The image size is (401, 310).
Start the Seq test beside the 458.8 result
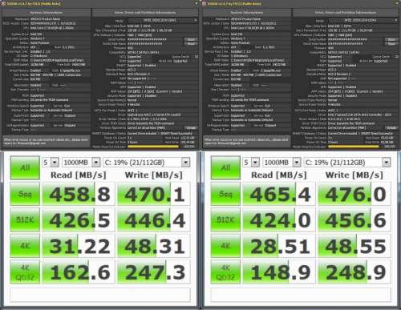(x=25, y=194)
